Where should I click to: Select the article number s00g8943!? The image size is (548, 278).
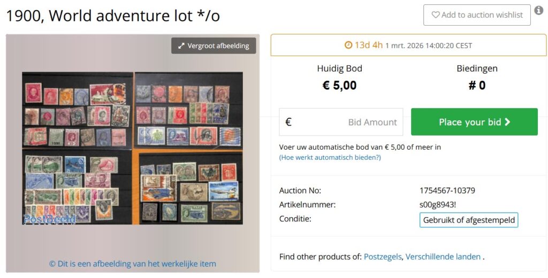[x=438, y=204]
